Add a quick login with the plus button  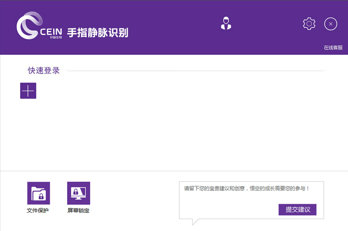click(x=28, y=90)
